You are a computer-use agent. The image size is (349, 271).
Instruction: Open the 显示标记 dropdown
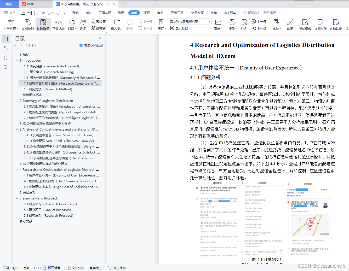pyautogui.click(x=180, y=28)
